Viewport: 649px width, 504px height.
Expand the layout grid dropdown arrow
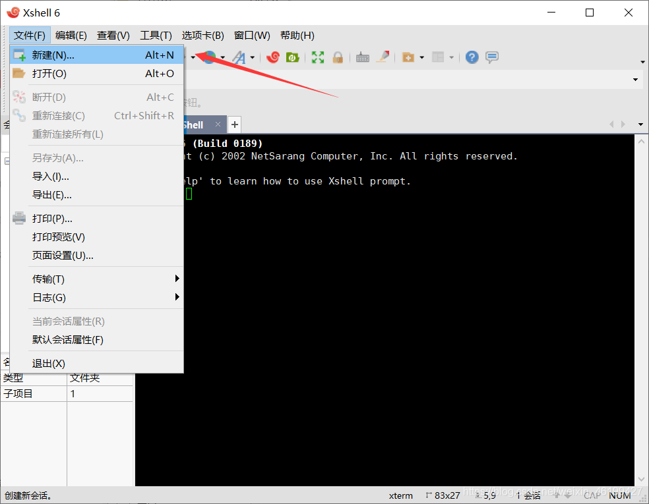click(452, 57)
